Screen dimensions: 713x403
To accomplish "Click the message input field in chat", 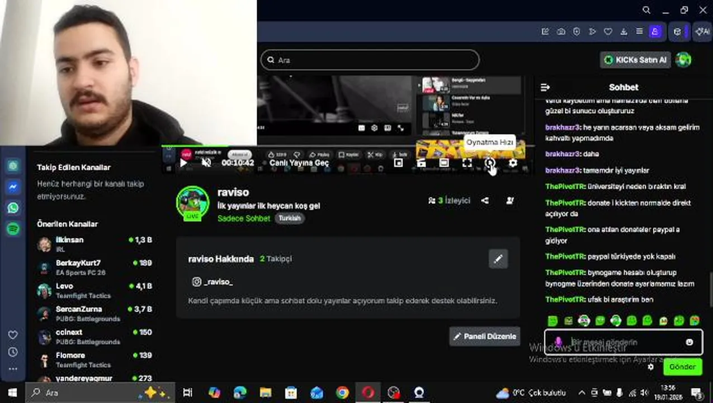I will (x=622, y=342).
